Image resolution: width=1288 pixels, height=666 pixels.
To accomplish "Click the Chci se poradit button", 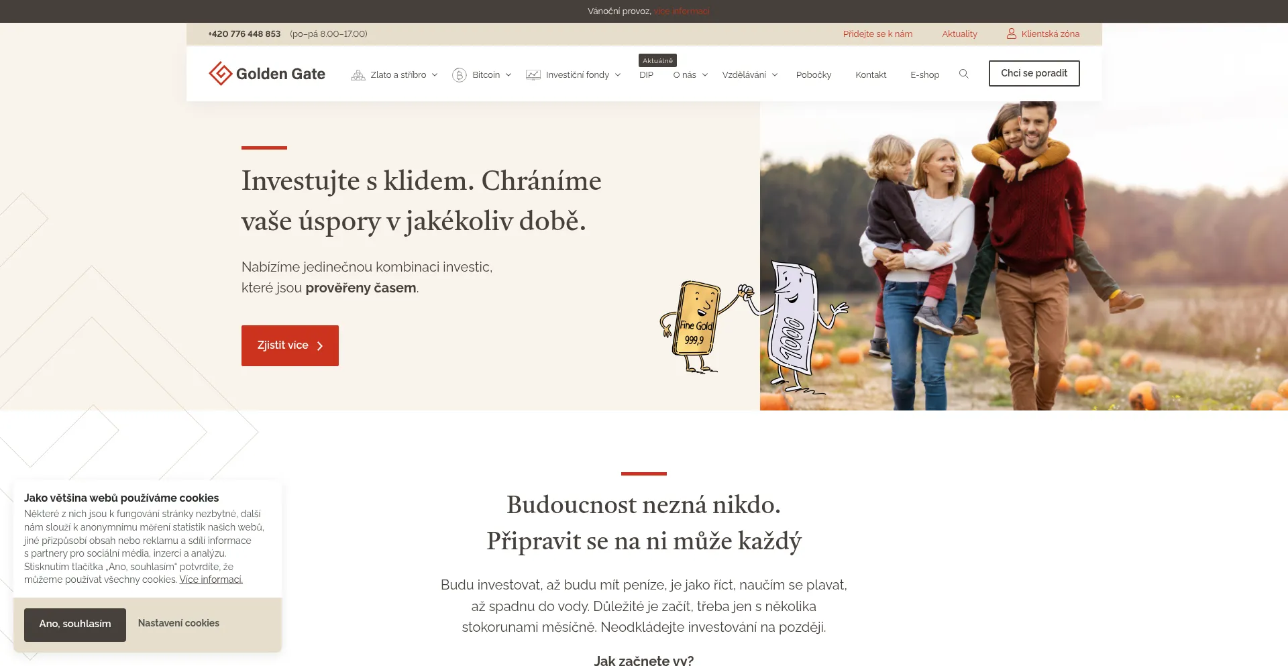I will pyautogui.click(x=1034, y=73).
